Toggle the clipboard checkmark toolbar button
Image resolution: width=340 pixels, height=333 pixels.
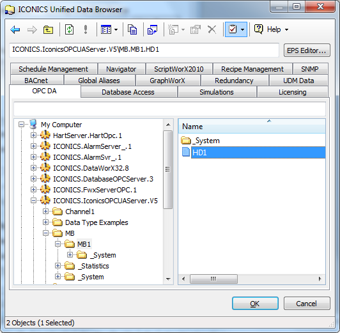coord(233,29)
